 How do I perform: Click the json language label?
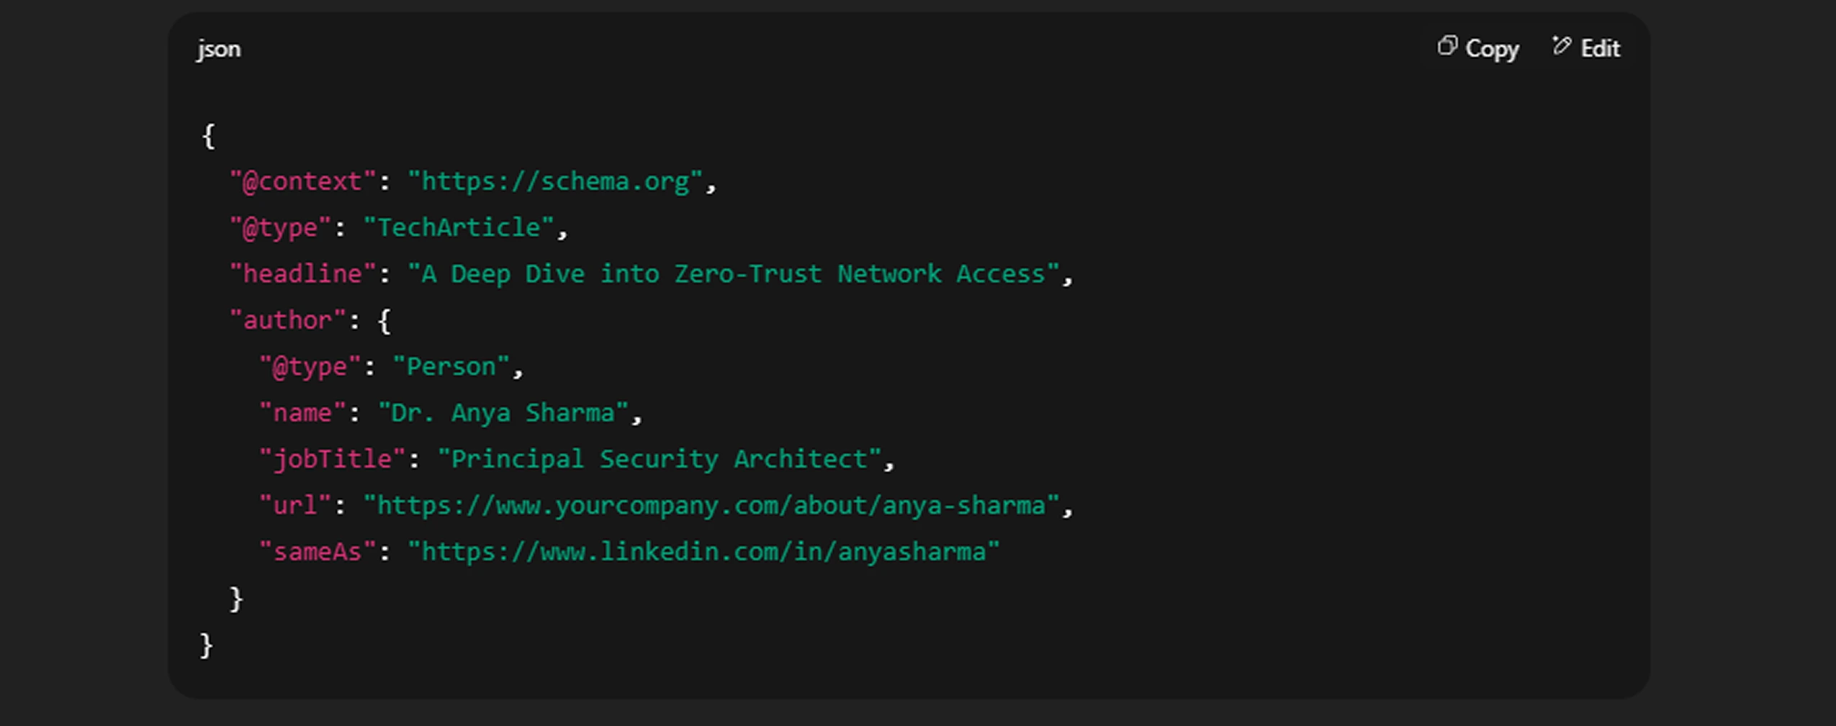point(218,48)
